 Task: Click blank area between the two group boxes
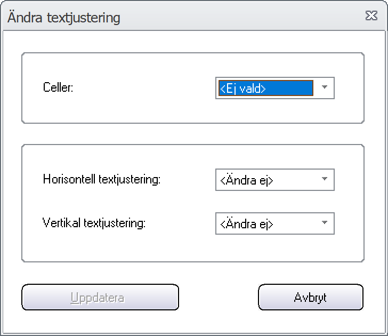click(x=193, y=134)
